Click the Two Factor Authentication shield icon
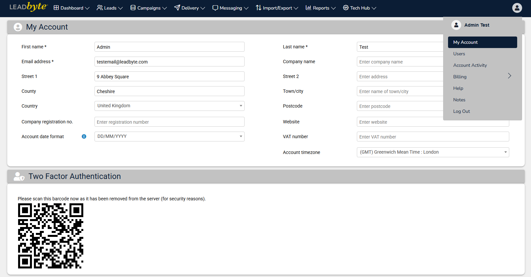This screenshot has height=277, width=531. coord(19,177)
